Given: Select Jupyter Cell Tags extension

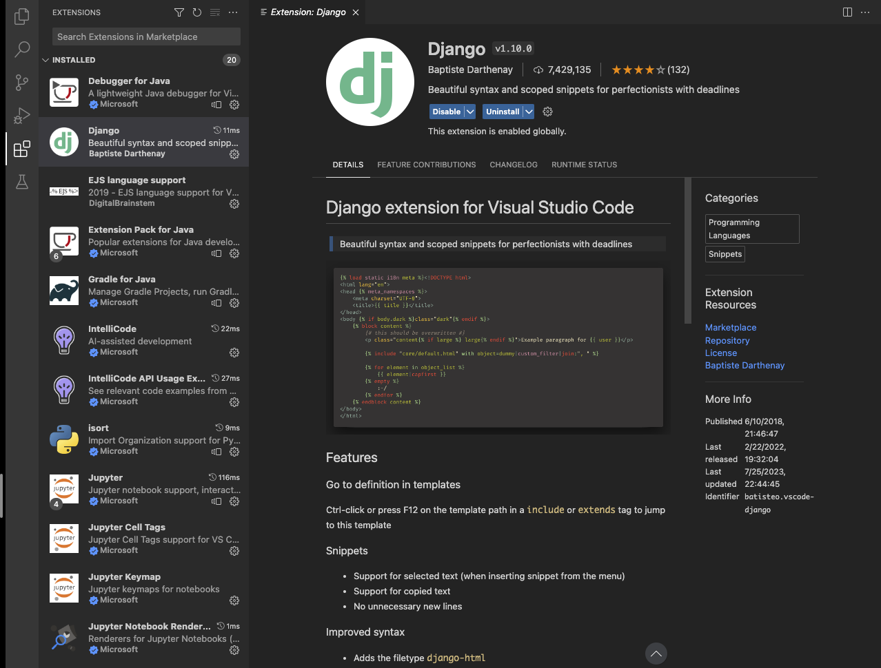Looking at the screenshot, I should tap(143, 539).
